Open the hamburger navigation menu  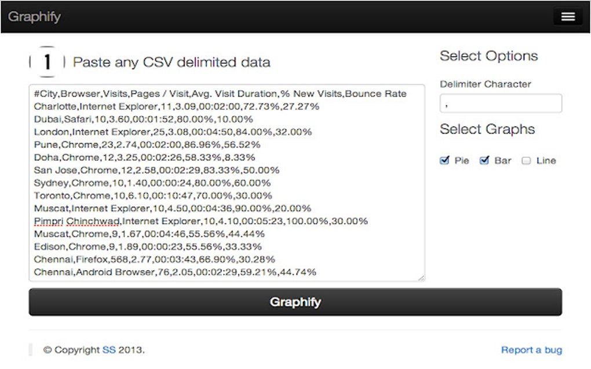567,17
